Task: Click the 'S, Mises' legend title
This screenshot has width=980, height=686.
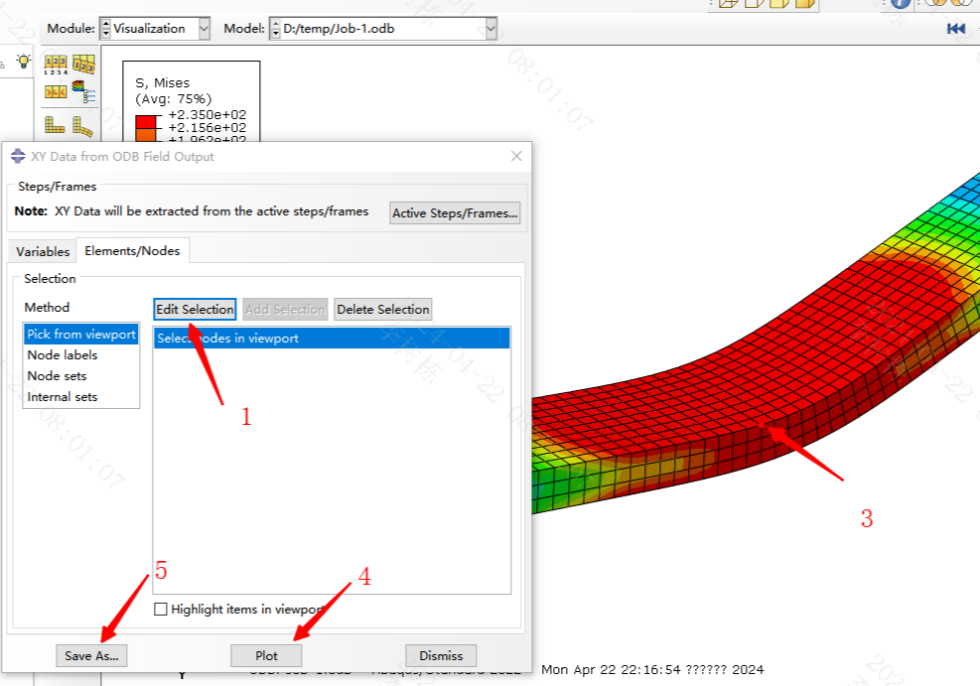Action: (x=163, y=82)
